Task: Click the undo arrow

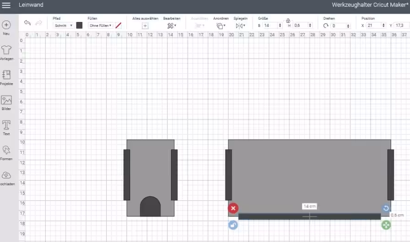Action: [27, 23]
